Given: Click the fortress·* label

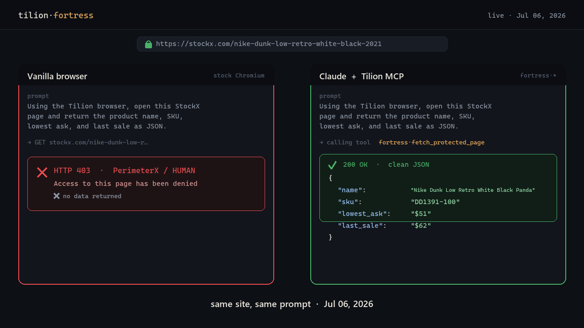Looking at the screenshot, I should pyautogui.click(x=538, y=76).
